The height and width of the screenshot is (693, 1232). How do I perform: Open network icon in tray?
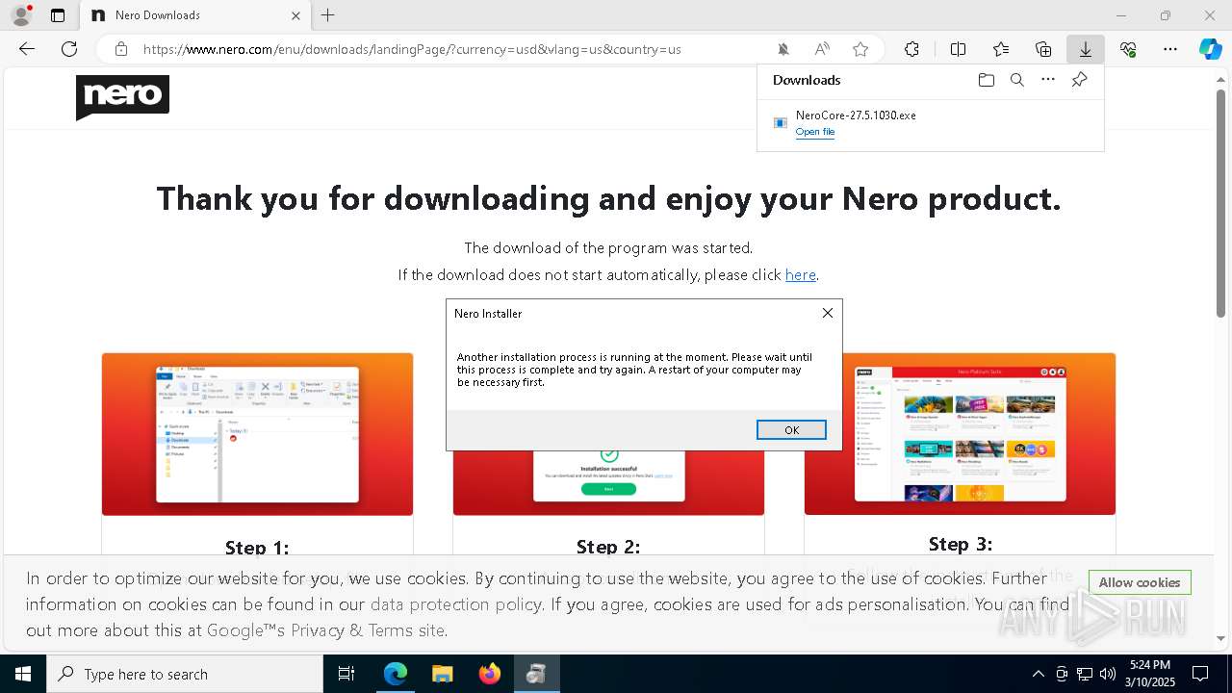(1084, 674)
